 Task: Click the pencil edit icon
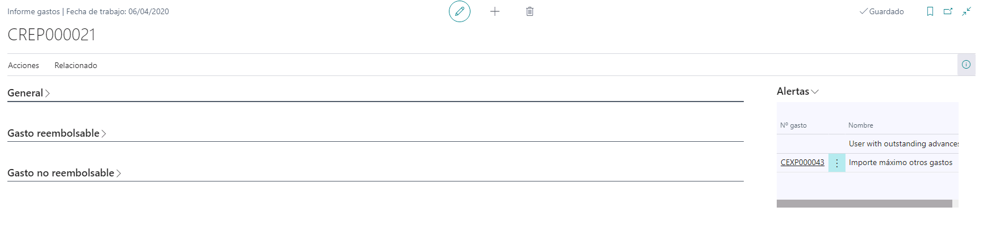click(x=460, y=11)
